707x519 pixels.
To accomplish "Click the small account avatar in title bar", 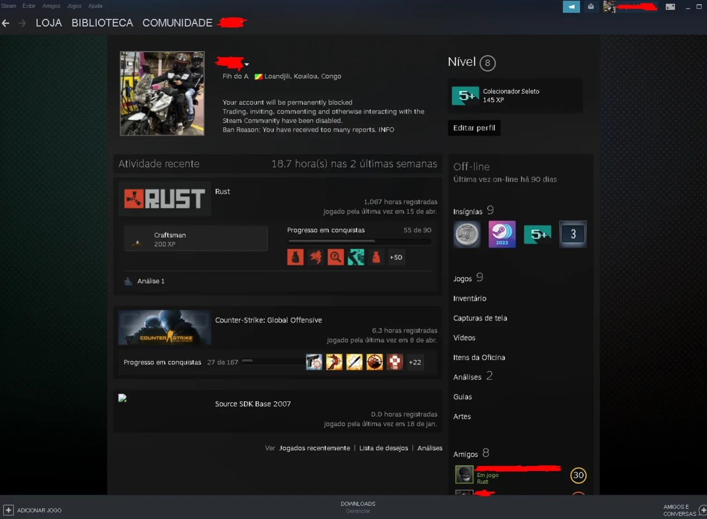I will click(x=609, y=6).
